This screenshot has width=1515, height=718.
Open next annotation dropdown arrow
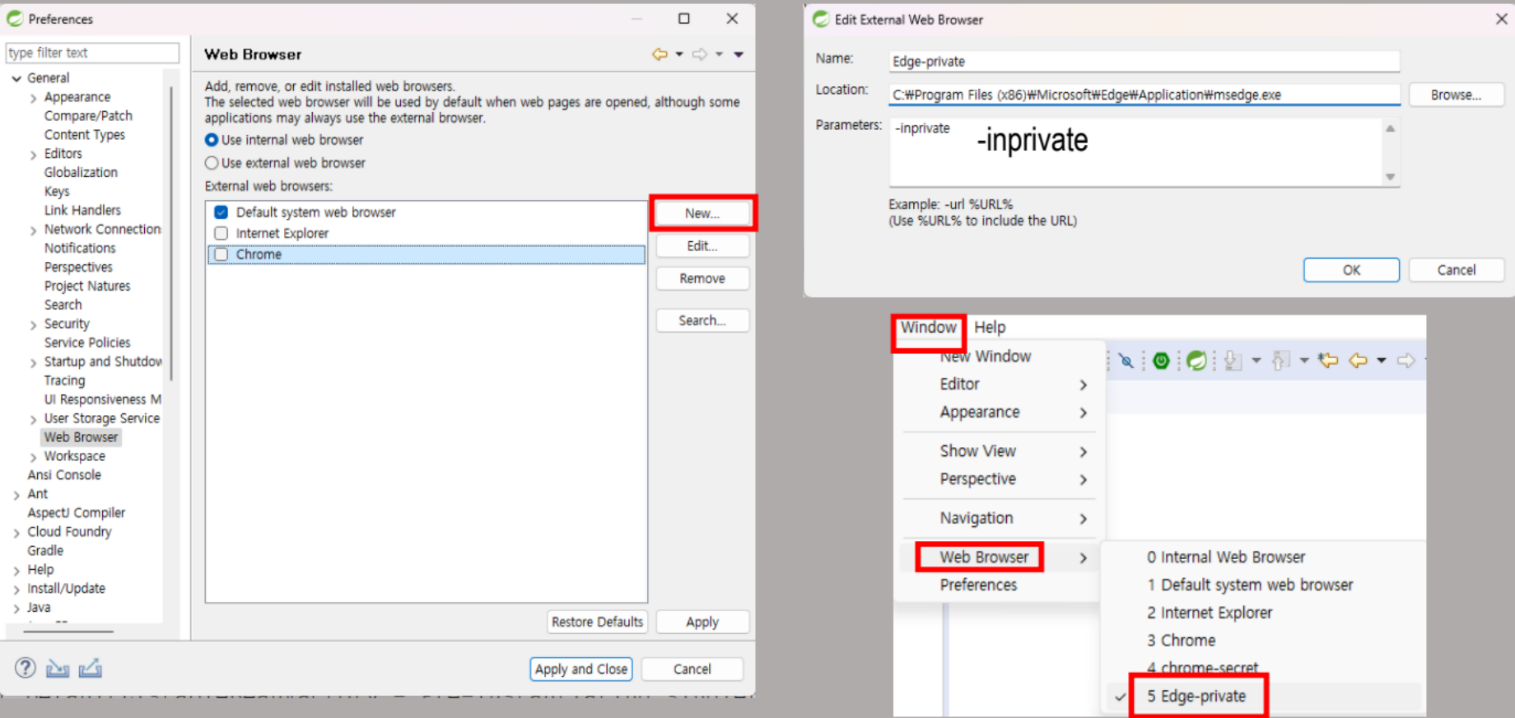[x=1256, y=361]
